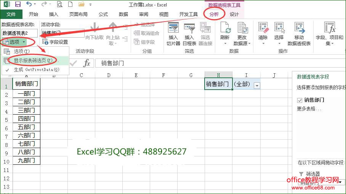Select cell A1 销售部门 header

[x=26, y=84]
